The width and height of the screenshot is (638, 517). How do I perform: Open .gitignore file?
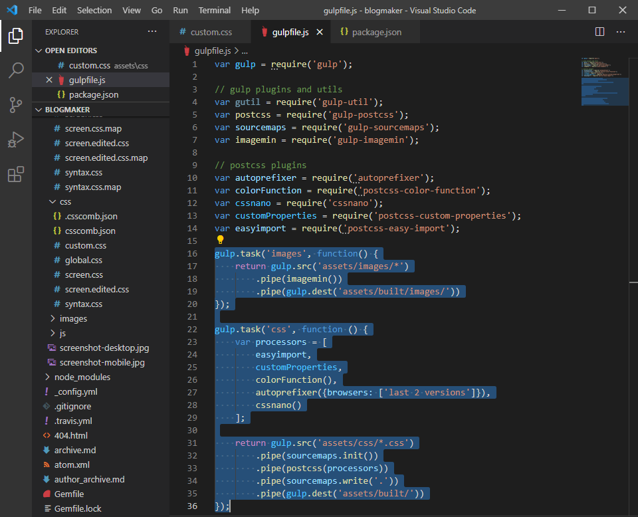[x=100, y=407]
